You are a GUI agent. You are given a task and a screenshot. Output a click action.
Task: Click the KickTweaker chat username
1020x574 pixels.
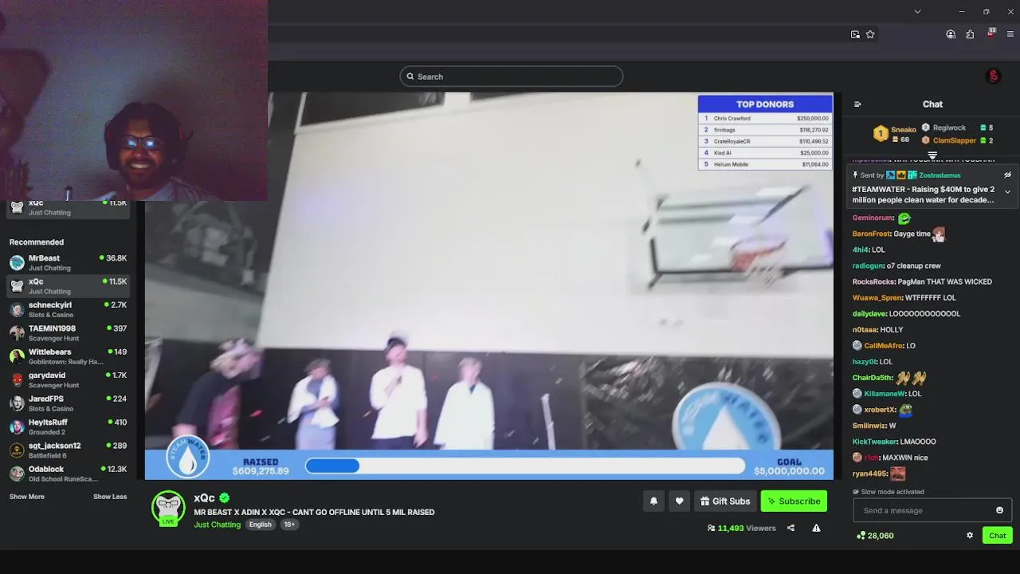point(874,442)
